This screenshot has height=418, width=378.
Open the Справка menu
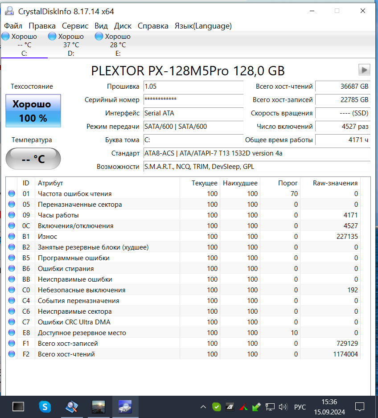(153, 26)
